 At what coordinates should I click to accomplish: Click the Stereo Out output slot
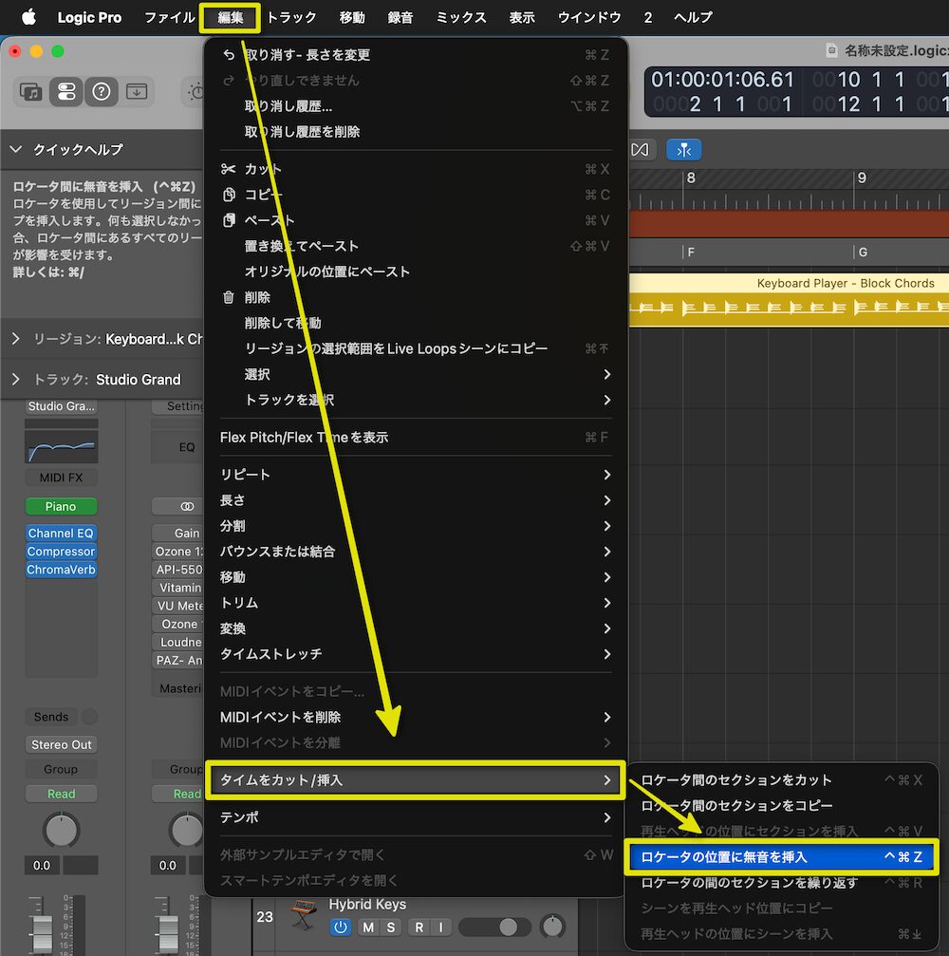pos(61,744)
